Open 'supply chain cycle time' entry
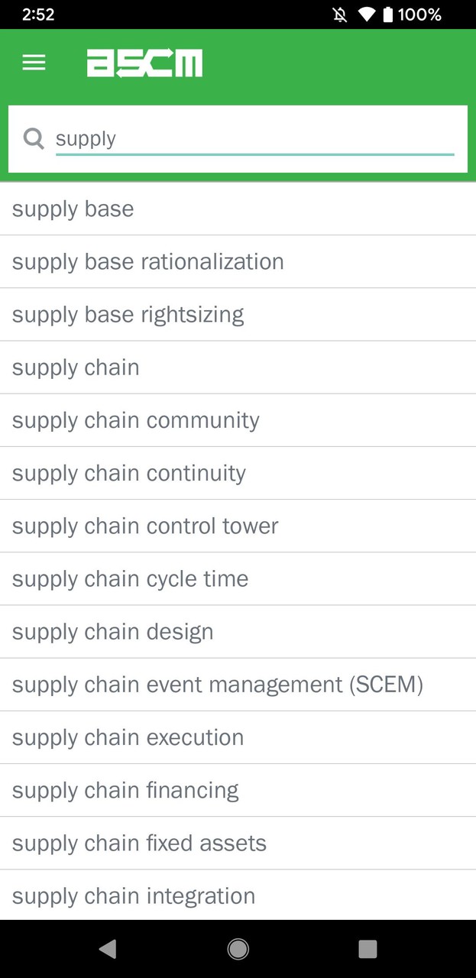Image resolution: width=476 pixels, height=978 pixels. pos(130,578)
